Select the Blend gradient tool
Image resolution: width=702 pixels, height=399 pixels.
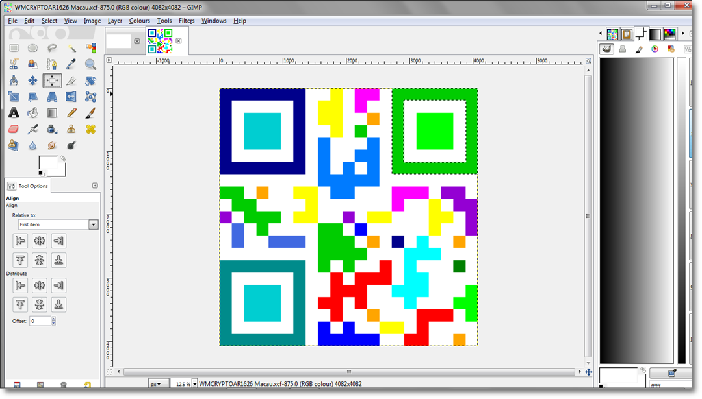(x=52, y=113)
